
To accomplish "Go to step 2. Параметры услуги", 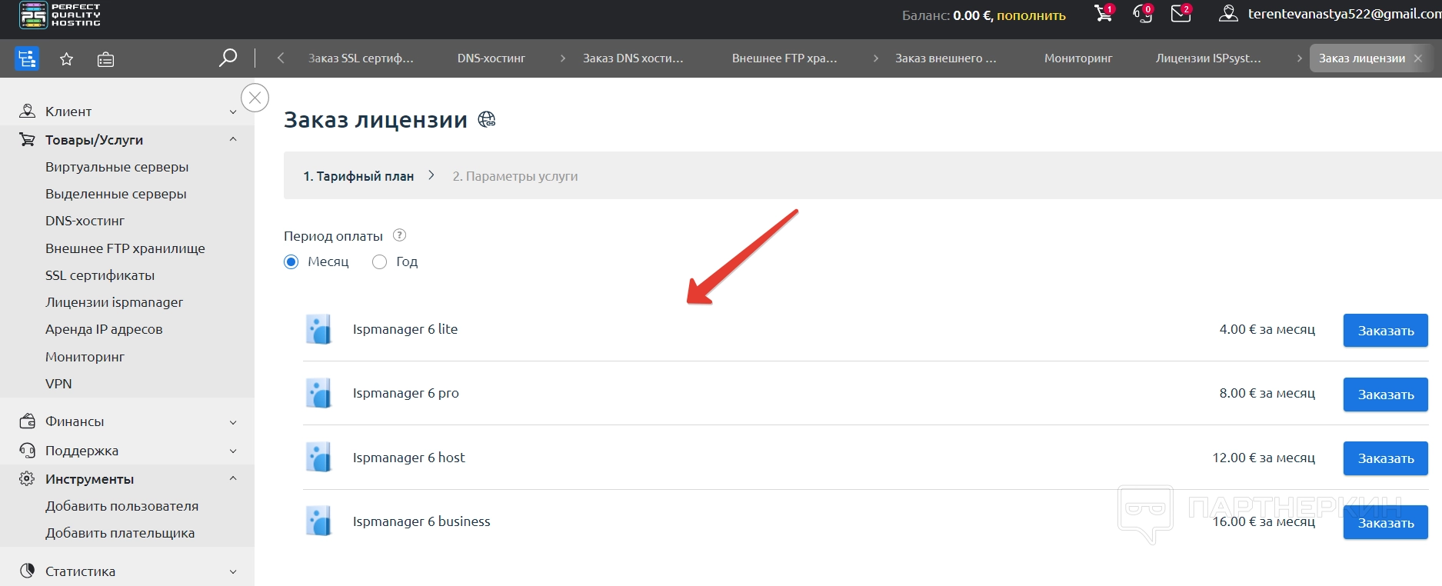I will (x=515, y=176).
